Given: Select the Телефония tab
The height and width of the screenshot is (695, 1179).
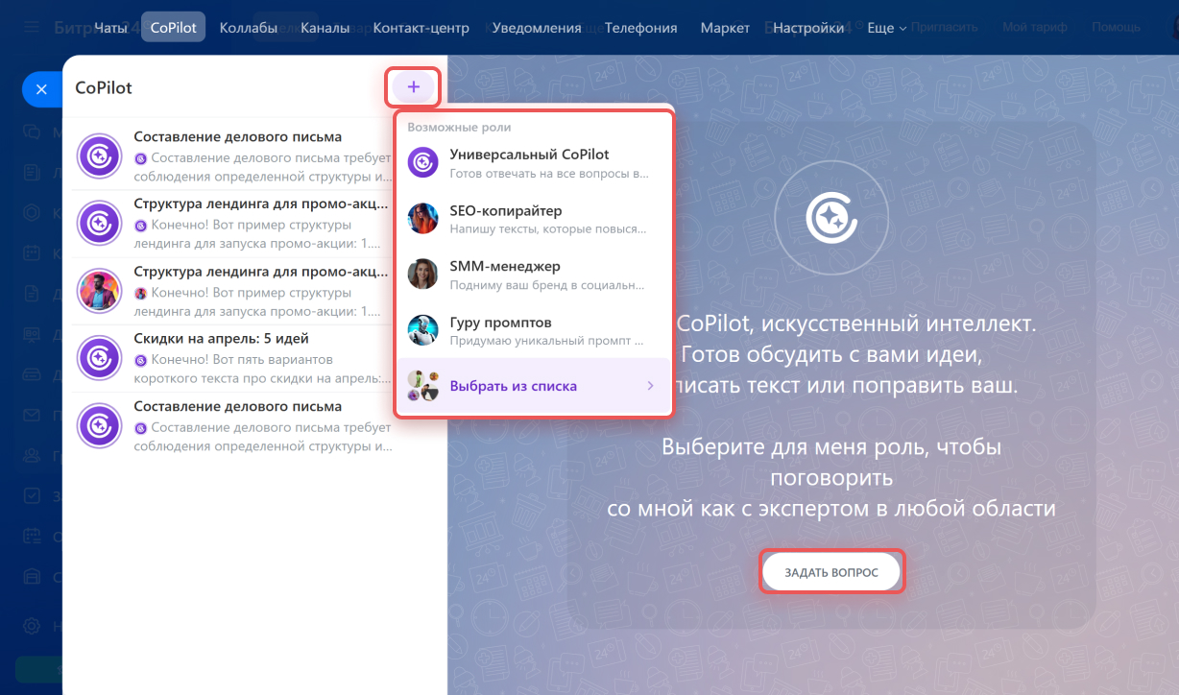Looking at the screenshot, I should [641, 28].
